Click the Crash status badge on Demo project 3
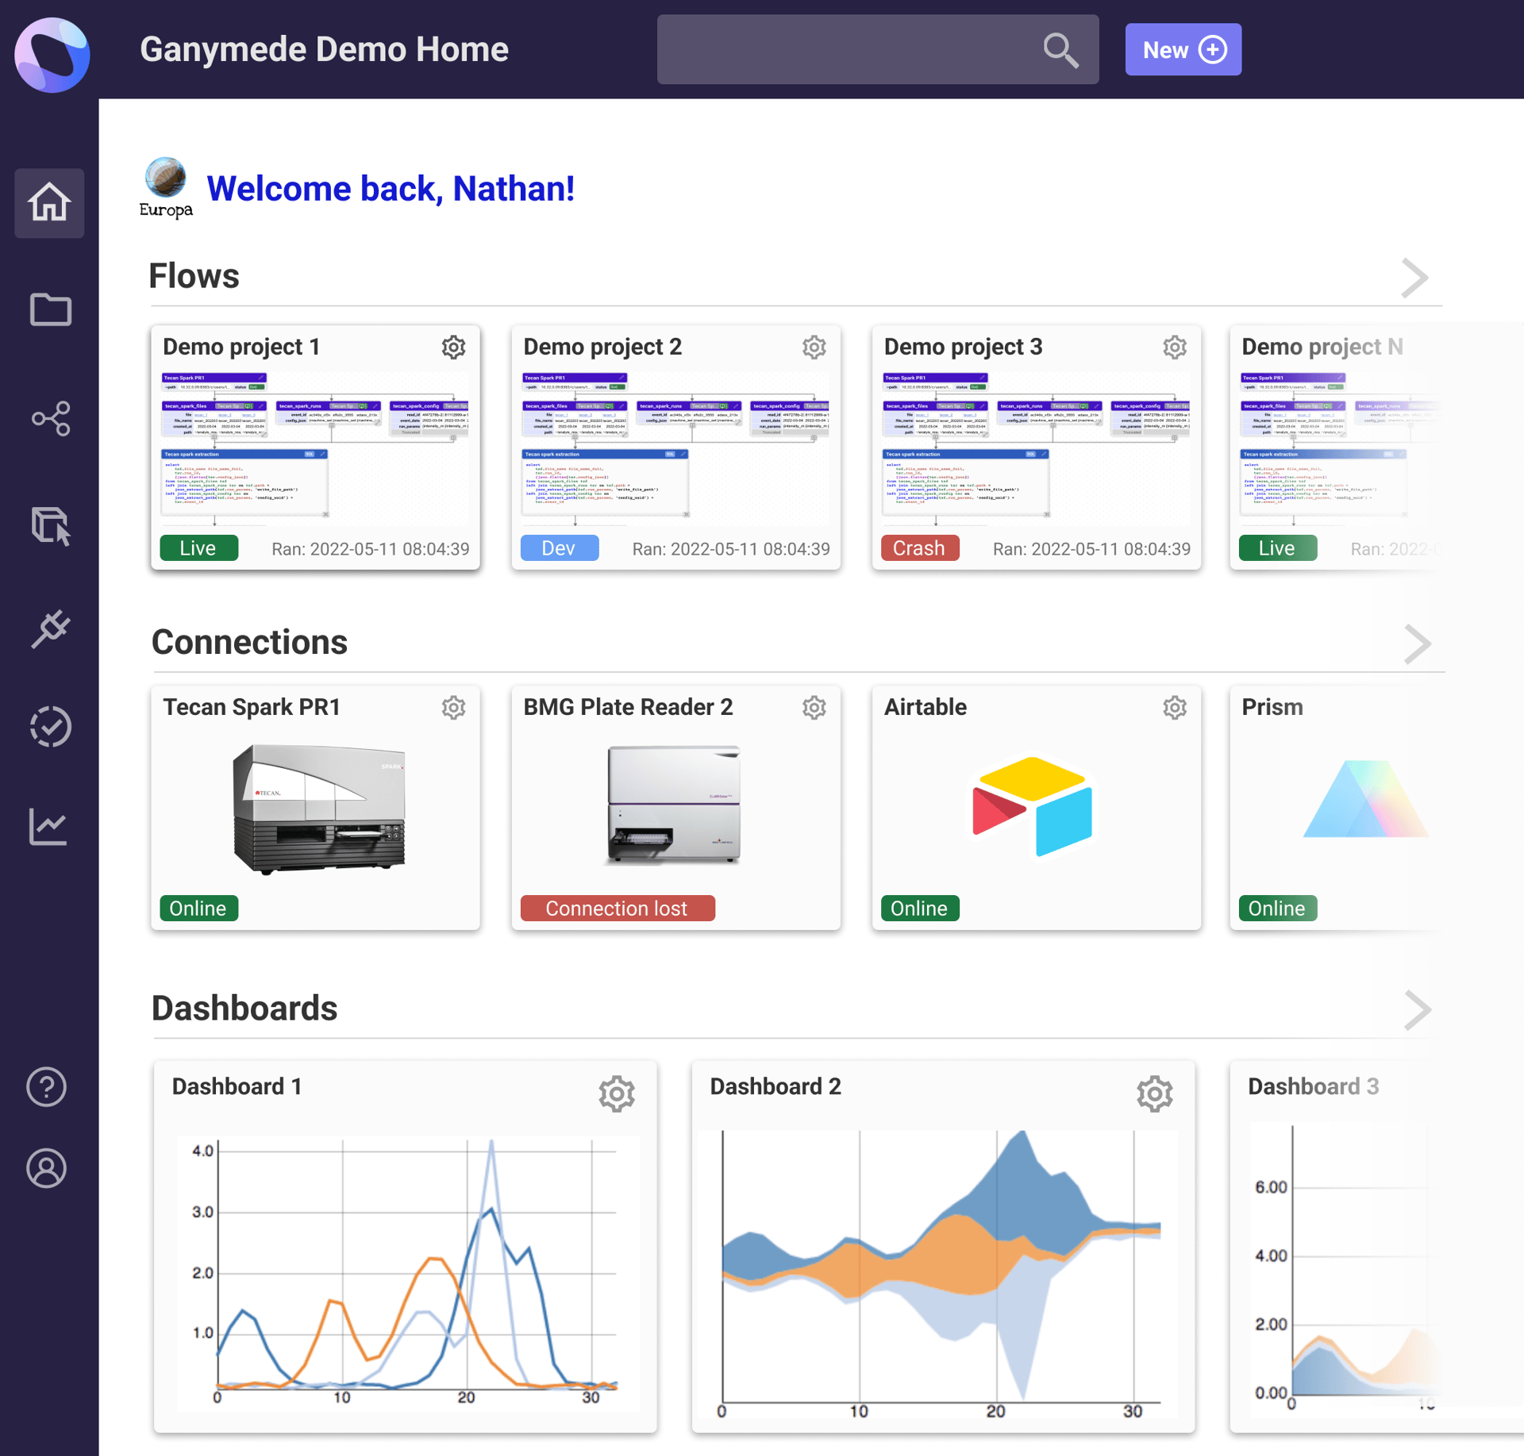This screenshot has width=1524, height=1456. coord(919,548)
